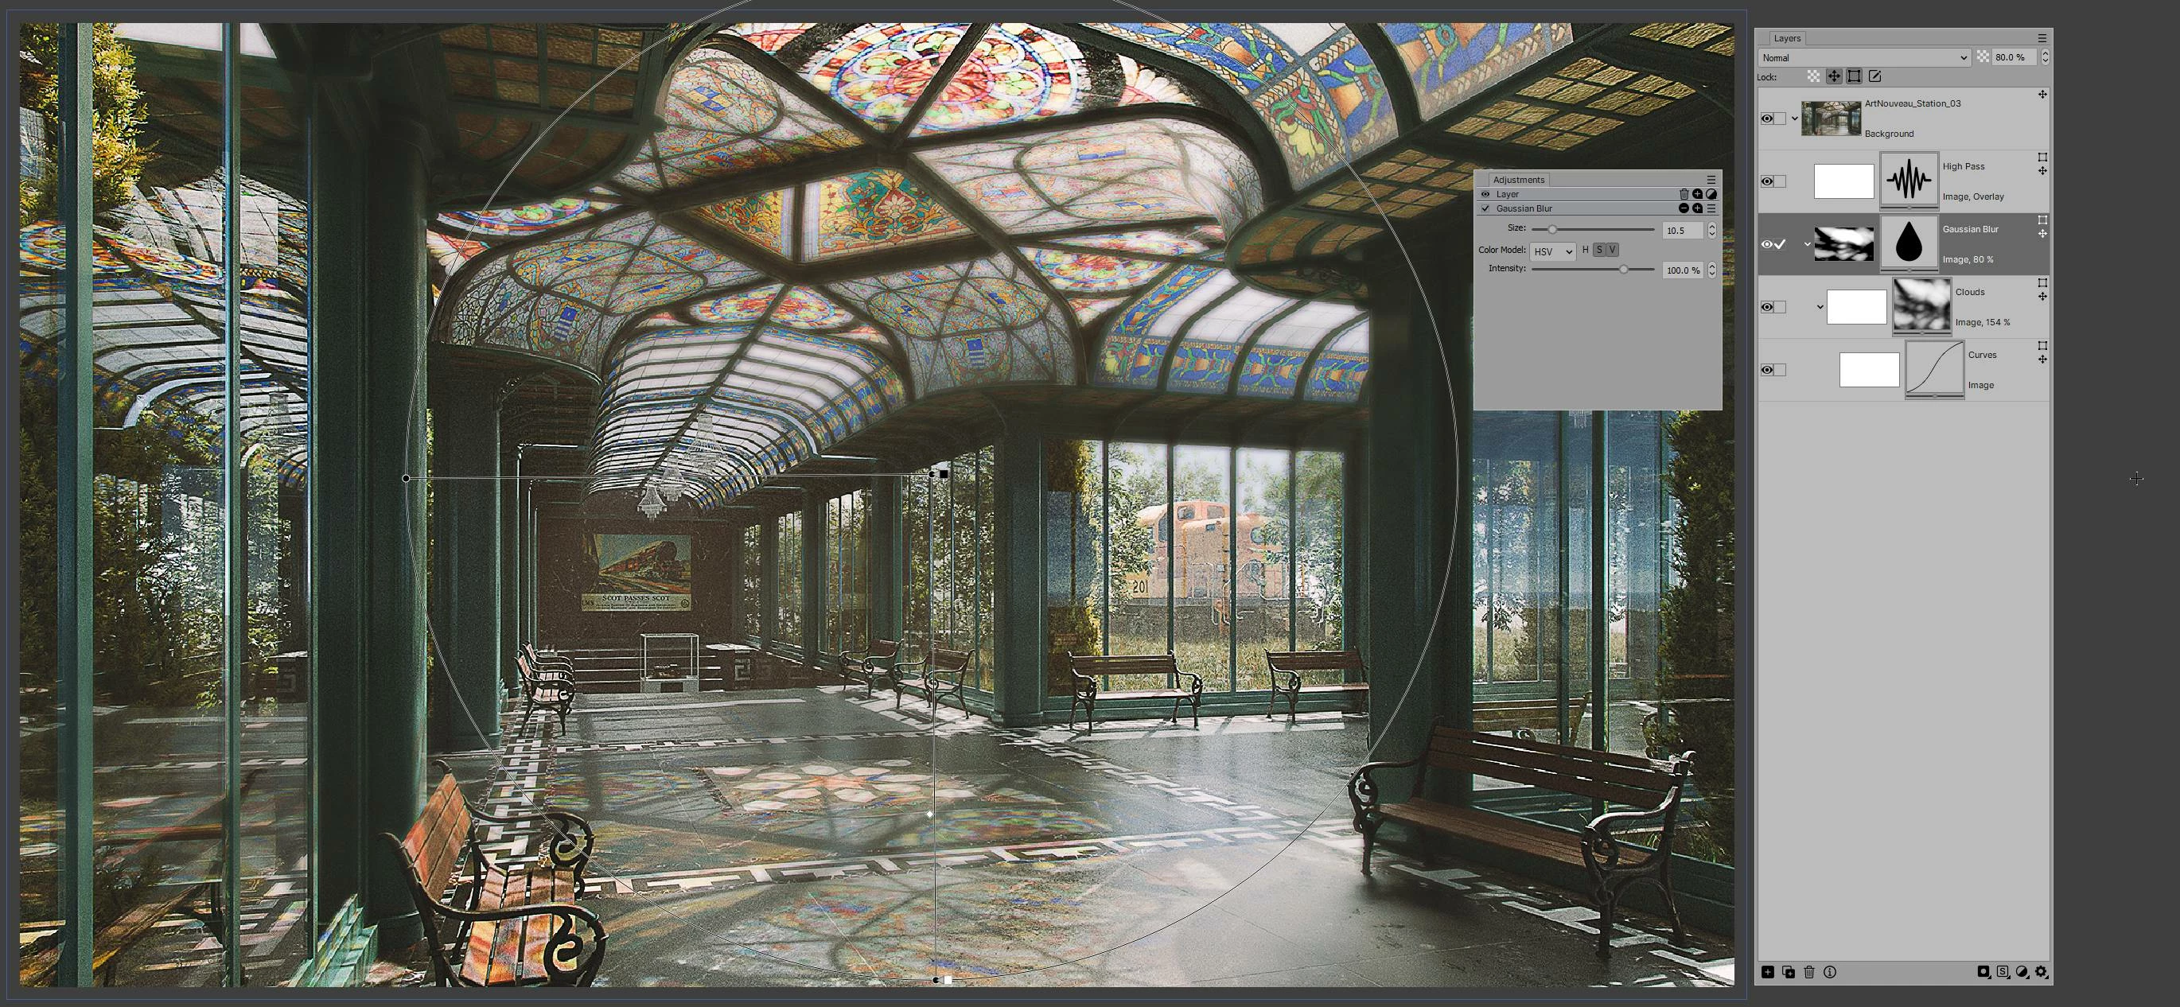Open layer info icon

(x=1831, y=972)
